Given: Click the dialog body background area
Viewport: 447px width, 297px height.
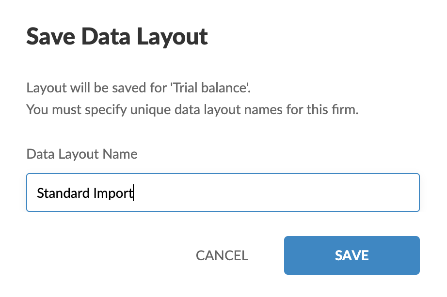Looking at the screenshot, I should (x=223, y=131).
